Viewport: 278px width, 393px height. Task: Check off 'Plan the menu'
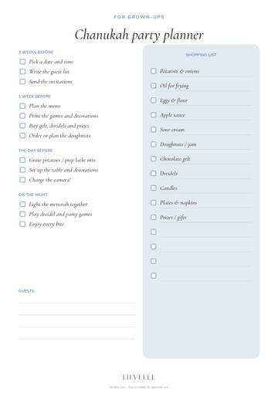click(x=22, y=106)
